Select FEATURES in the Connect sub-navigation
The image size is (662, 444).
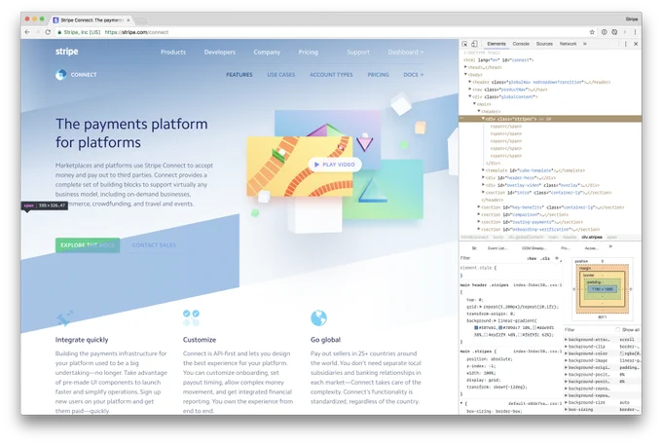pyautogui.click(x=239, y=75)
